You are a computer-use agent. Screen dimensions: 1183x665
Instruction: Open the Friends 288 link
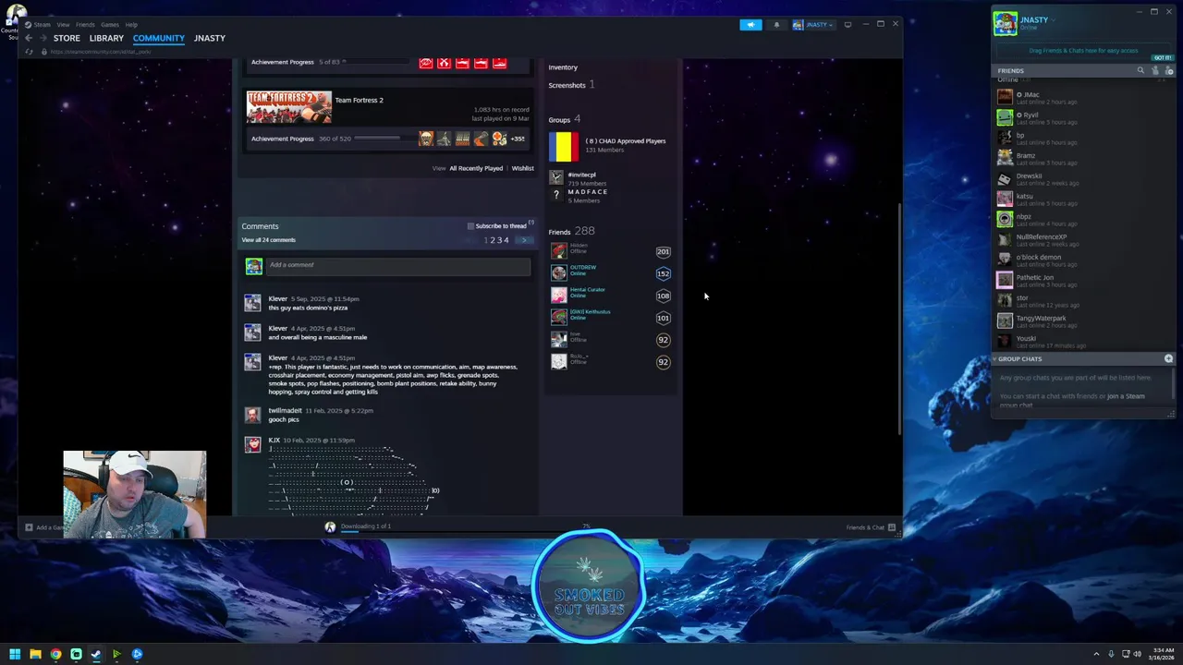pyautogui.click(x=571, y=231)
